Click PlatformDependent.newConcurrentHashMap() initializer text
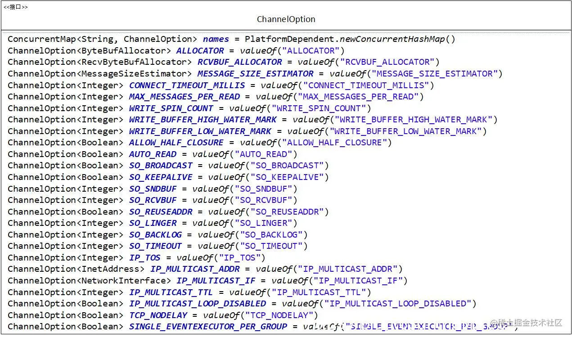The image size is (572, 337). coord(350,39)
